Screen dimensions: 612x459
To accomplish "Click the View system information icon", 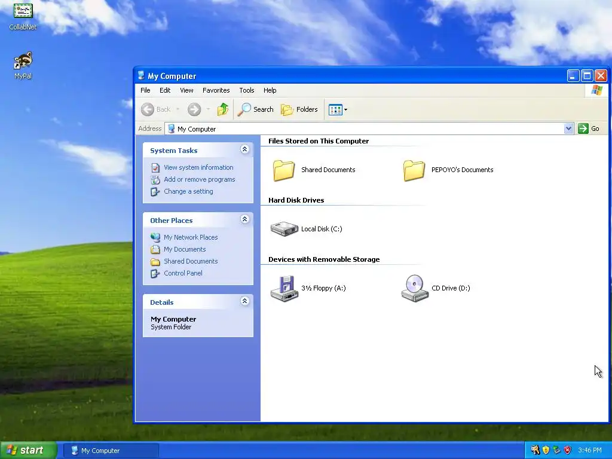I will (x=155, y=168).
